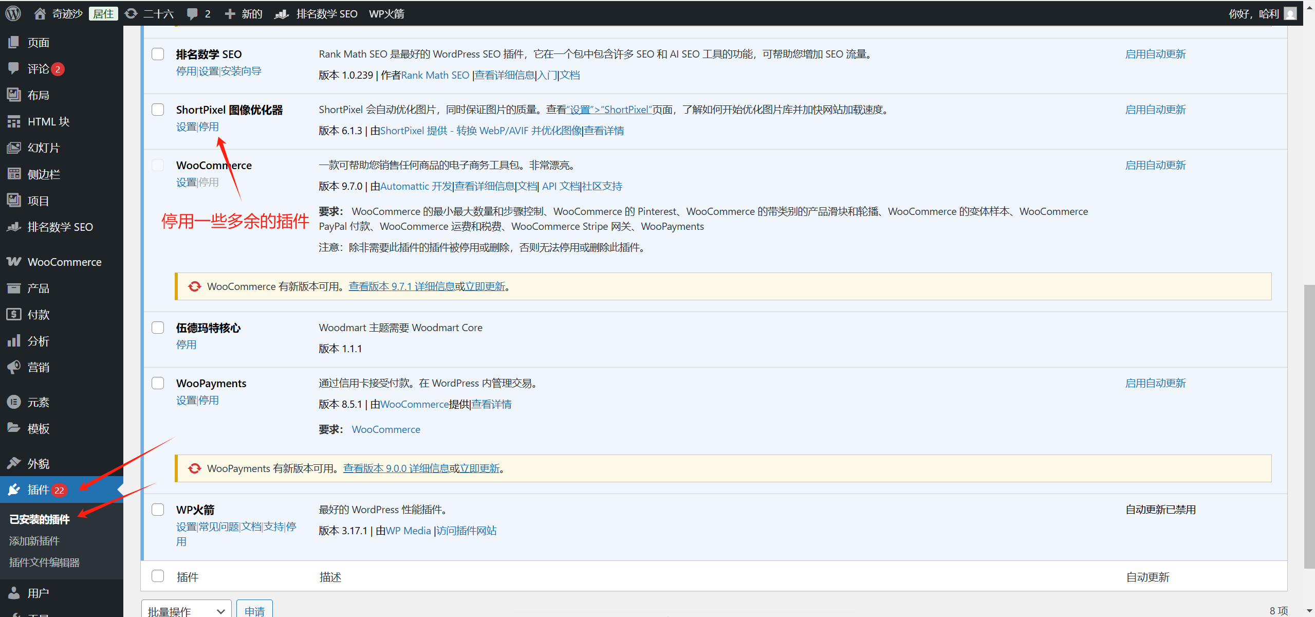Click the page vertical scrollbar
Screen dimensions: 1315x617
[x=1309, y=426]
